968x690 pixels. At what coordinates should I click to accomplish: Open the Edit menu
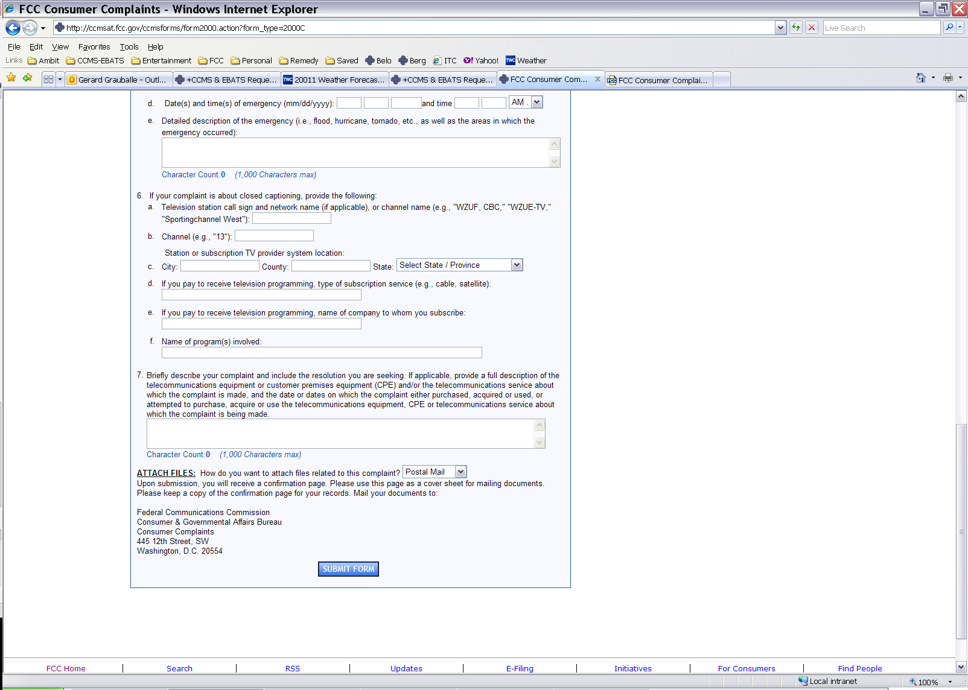click(x=36, y=46)
